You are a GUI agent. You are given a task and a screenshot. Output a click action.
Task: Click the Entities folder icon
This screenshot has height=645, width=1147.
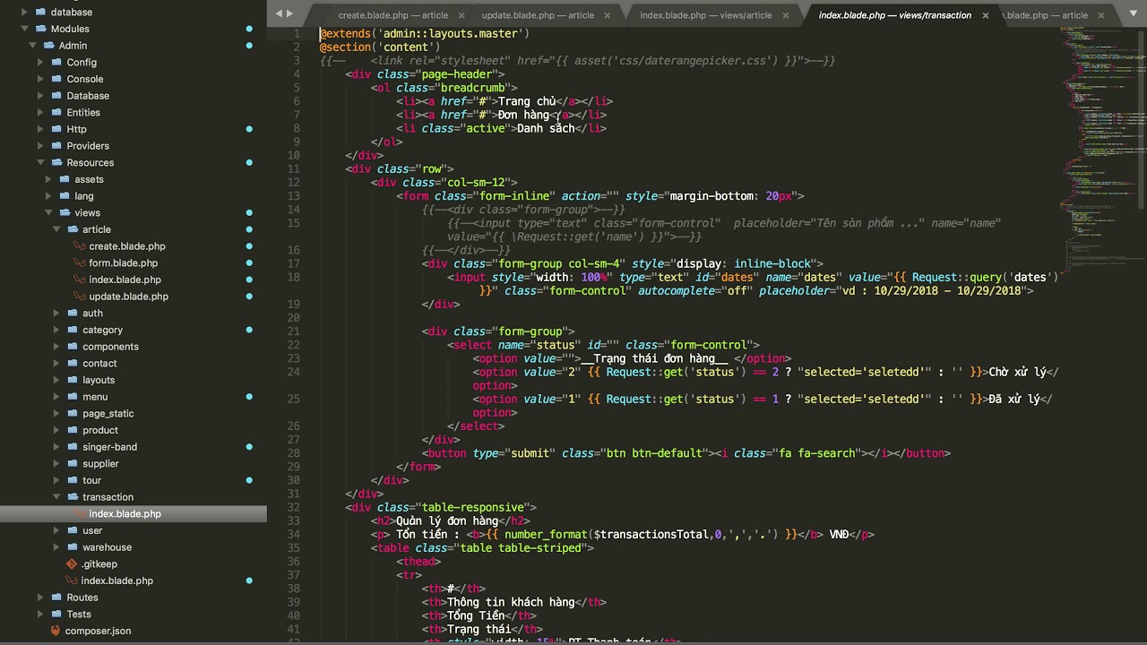[56, 113]
